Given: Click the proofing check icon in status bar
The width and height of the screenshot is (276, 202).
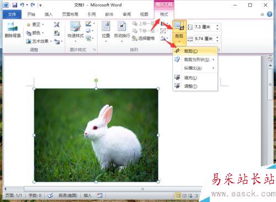Looking at the screenshot, I should [50, 195].
